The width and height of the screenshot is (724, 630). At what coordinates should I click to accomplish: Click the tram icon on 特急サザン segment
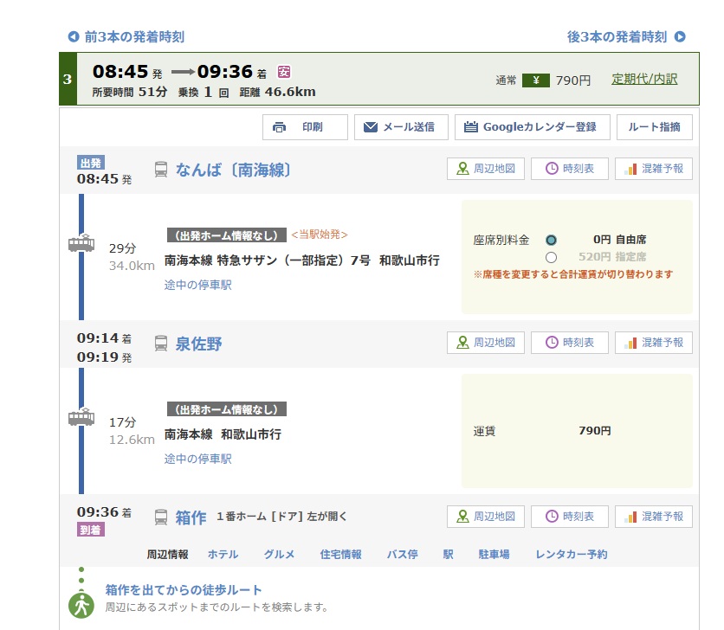pos(81,243)
